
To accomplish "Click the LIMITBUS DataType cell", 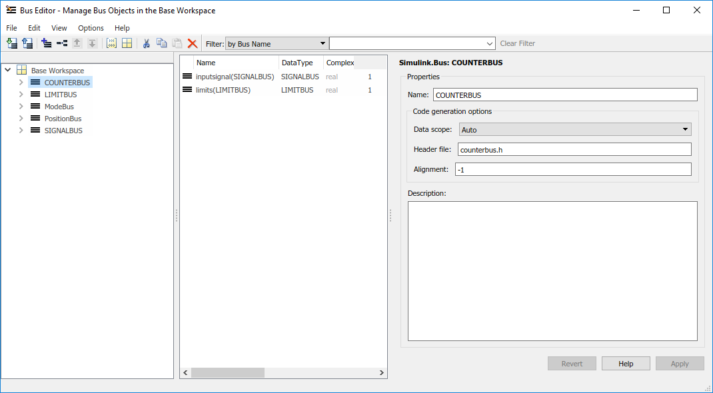I will pos(297,90).
